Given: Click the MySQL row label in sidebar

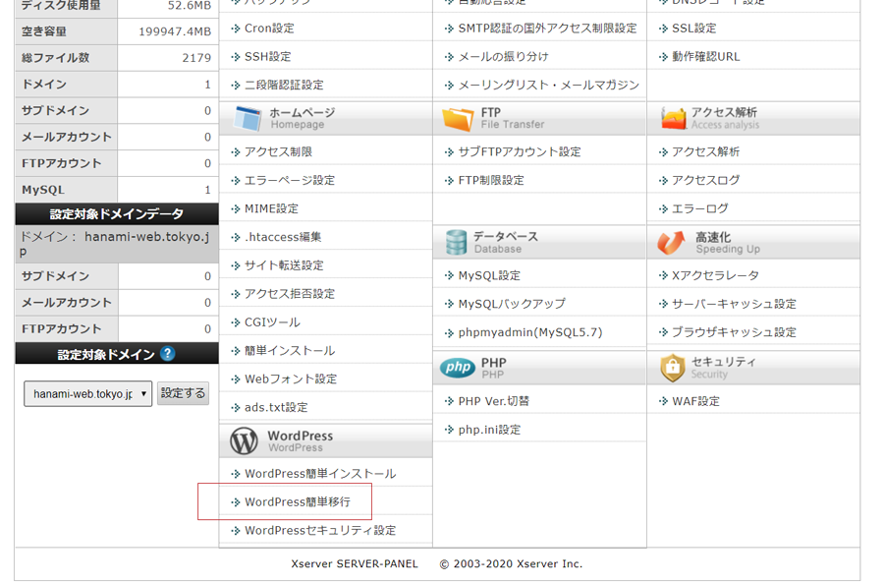Looking at the screenshot, I should pyautogui.click(x=43, y=190).
